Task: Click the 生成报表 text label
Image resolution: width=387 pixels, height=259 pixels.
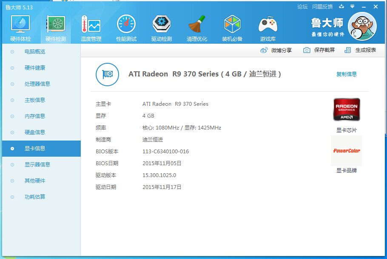Action: (366, 50)
